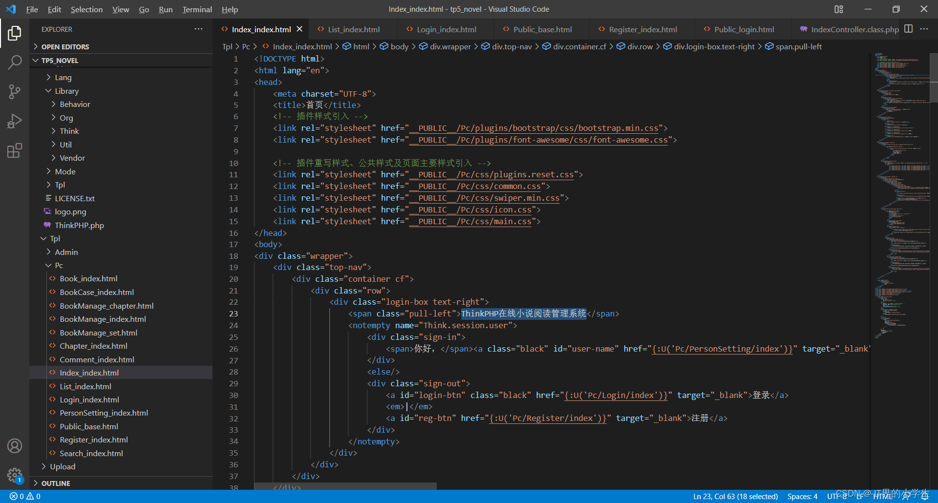Collapse the TP5_NOVEL folder section

121,61
